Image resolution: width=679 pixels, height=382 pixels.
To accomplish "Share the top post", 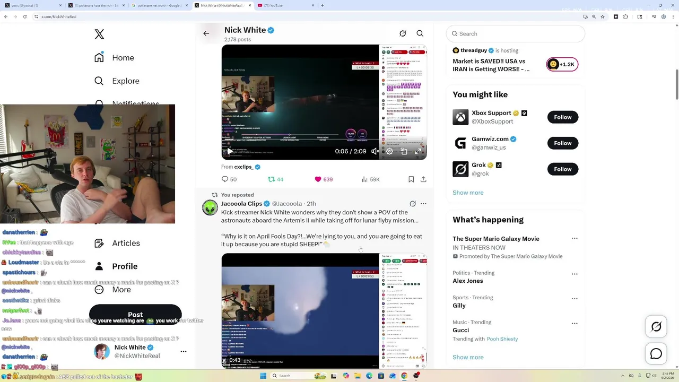I will (423, 179).
